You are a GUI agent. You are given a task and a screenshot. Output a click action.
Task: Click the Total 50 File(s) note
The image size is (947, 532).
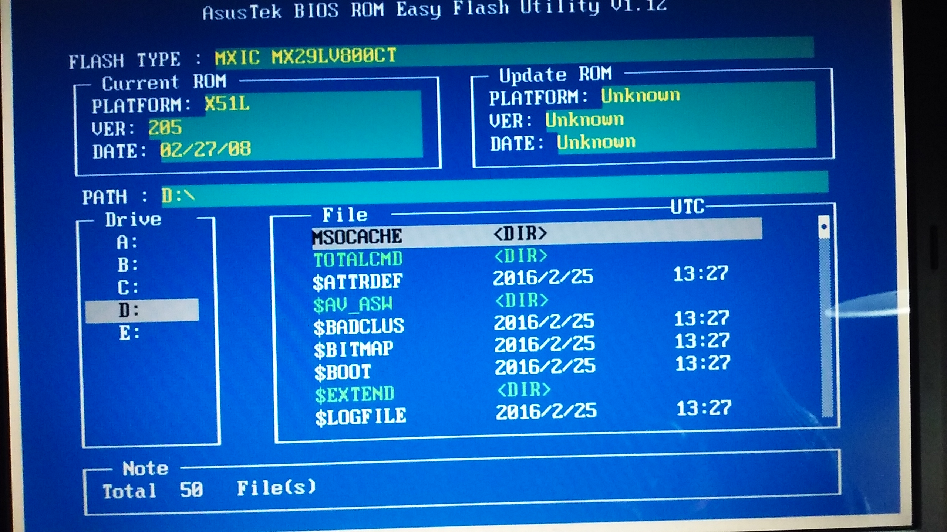[209, 490]
